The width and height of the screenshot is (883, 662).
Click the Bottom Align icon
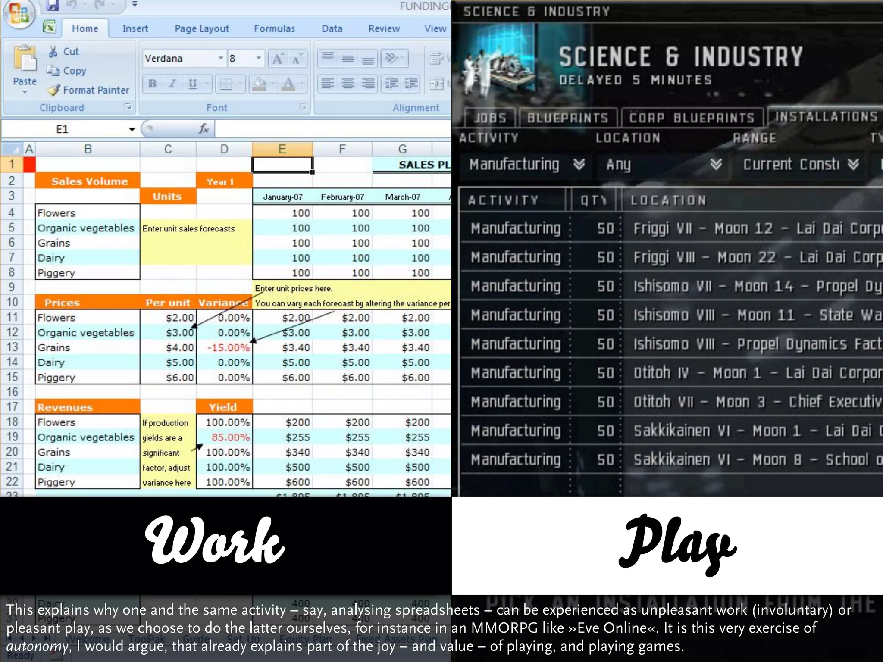pos(368,59)
